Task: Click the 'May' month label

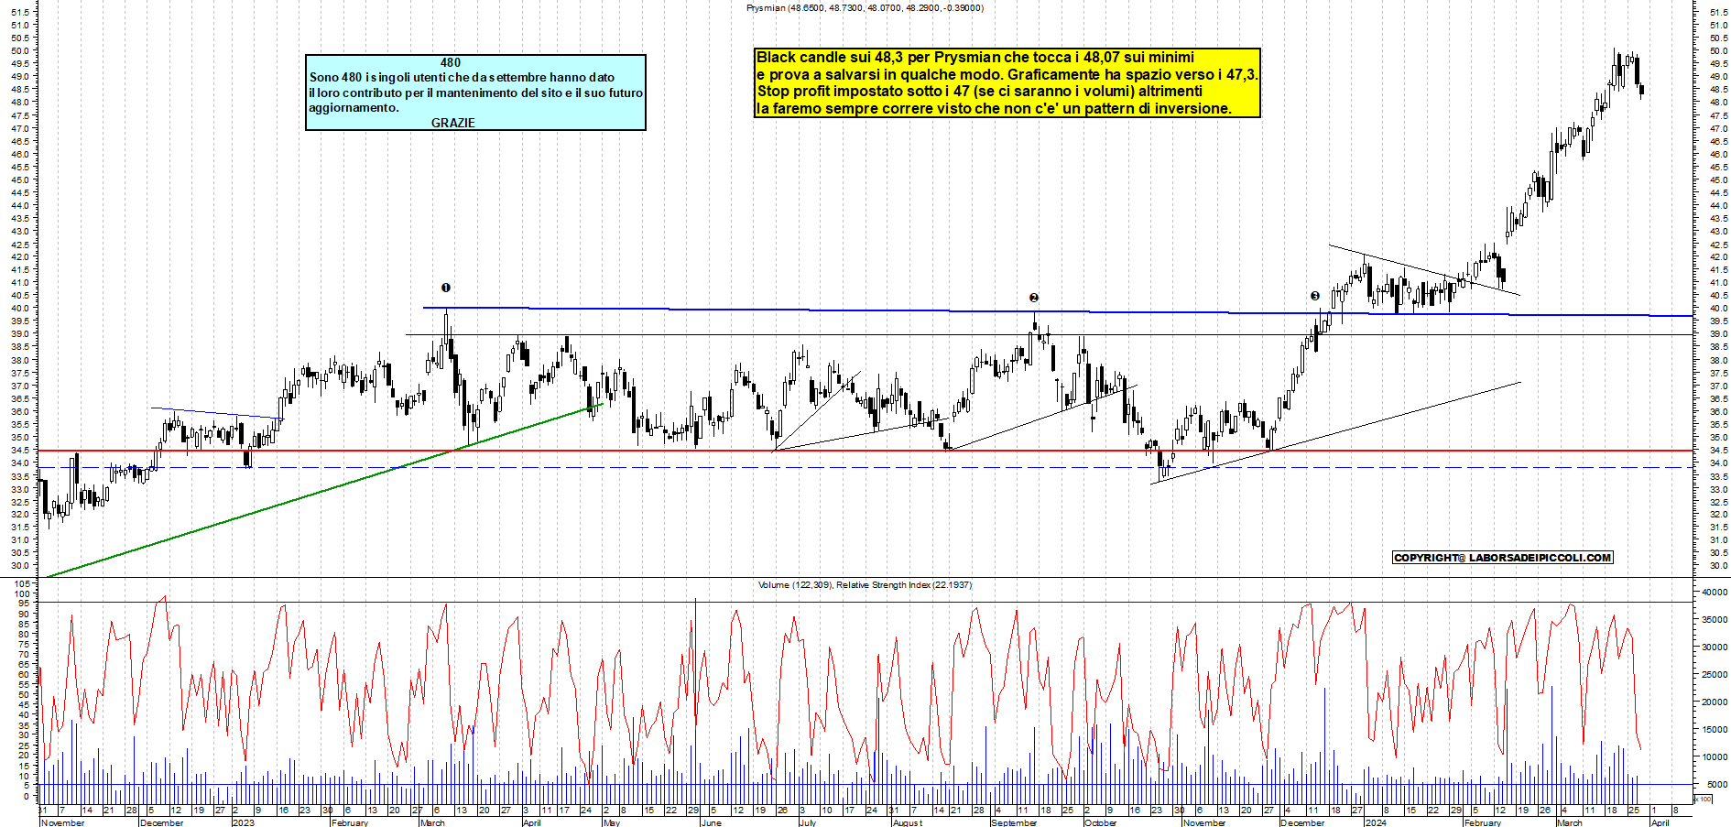Action: pos(612,822)
